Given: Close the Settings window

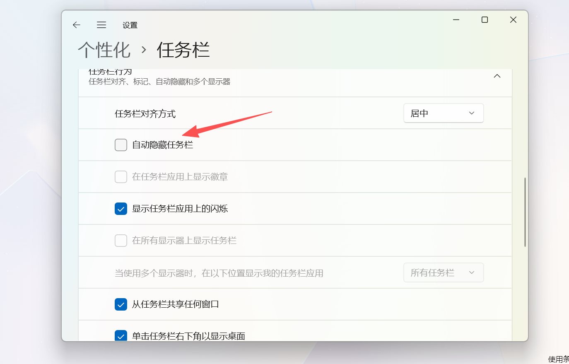Looking at the screenshot, I should click(513, 19).
